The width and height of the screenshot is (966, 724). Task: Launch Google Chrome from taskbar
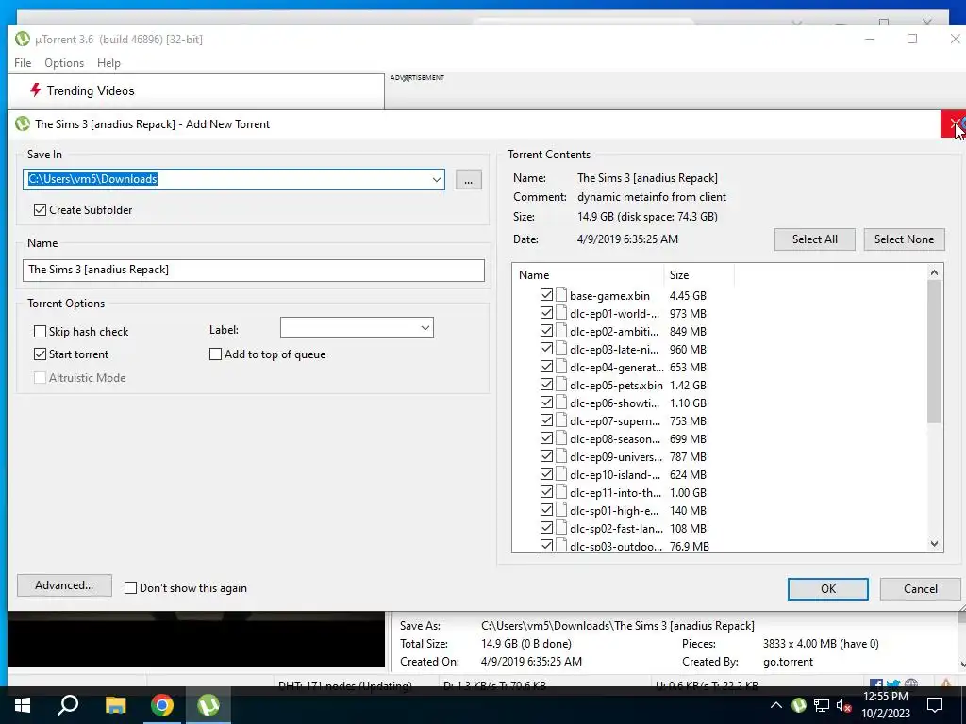(x=162, y=705)
